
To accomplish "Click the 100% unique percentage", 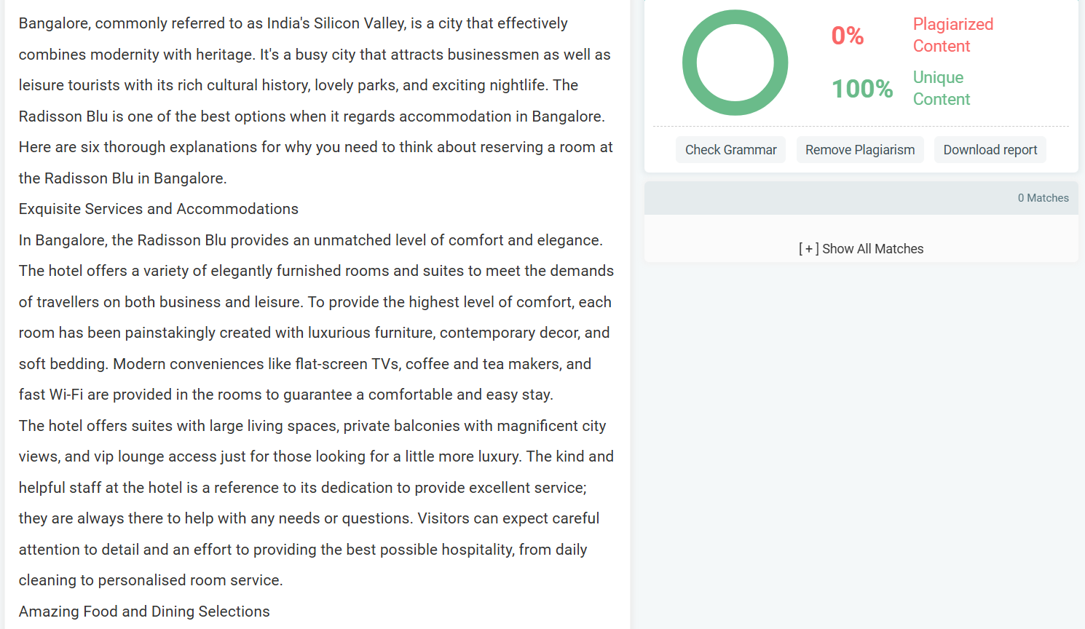I will coord(862,89).
